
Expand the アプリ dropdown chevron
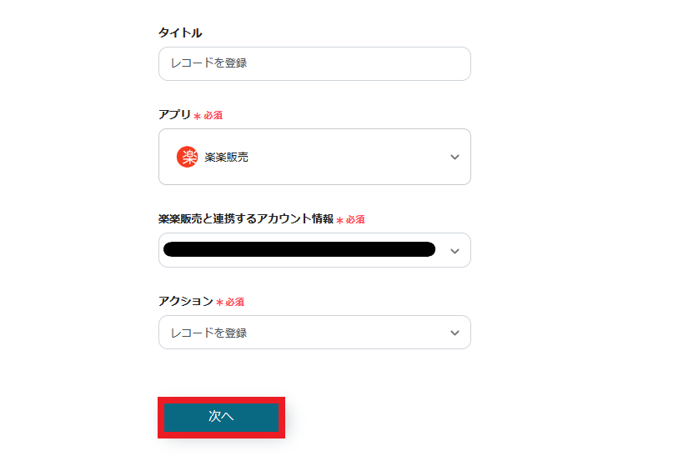454,157
